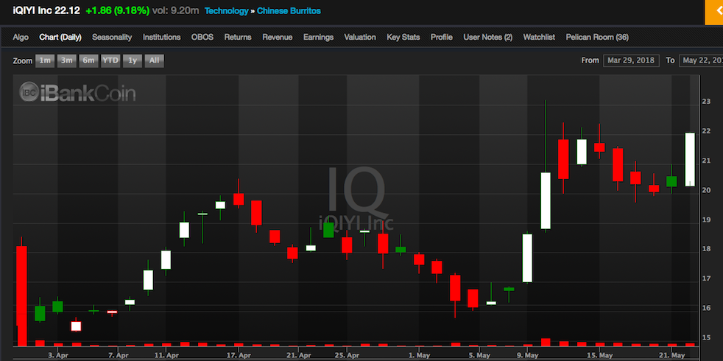This screenshot has width=723, height=361.
Task: Click the 17. Apr x-axis label
Action: [239, 355]
